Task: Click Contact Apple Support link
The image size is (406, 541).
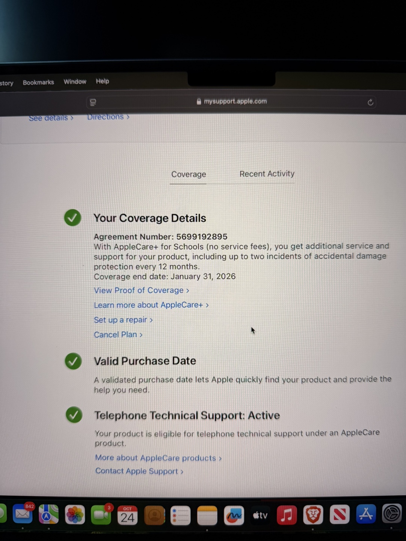Action: (x=139, y=471)
